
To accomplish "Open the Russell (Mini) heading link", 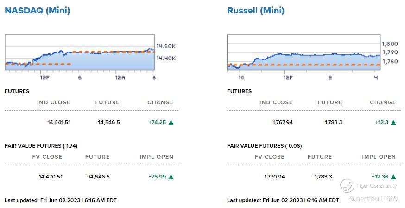I will click(256, 11).
